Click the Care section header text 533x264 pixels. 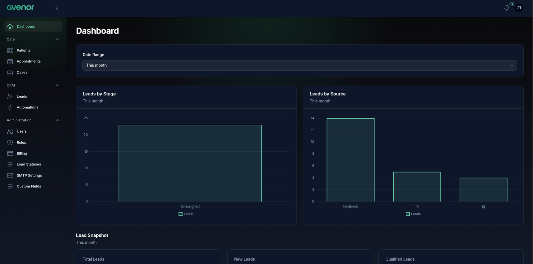(11, 39)
